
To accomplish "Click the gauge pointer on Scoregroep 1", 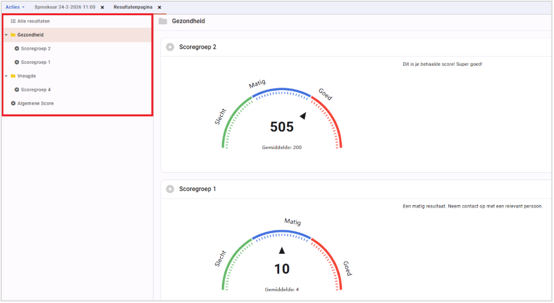I will pos(282,251).
